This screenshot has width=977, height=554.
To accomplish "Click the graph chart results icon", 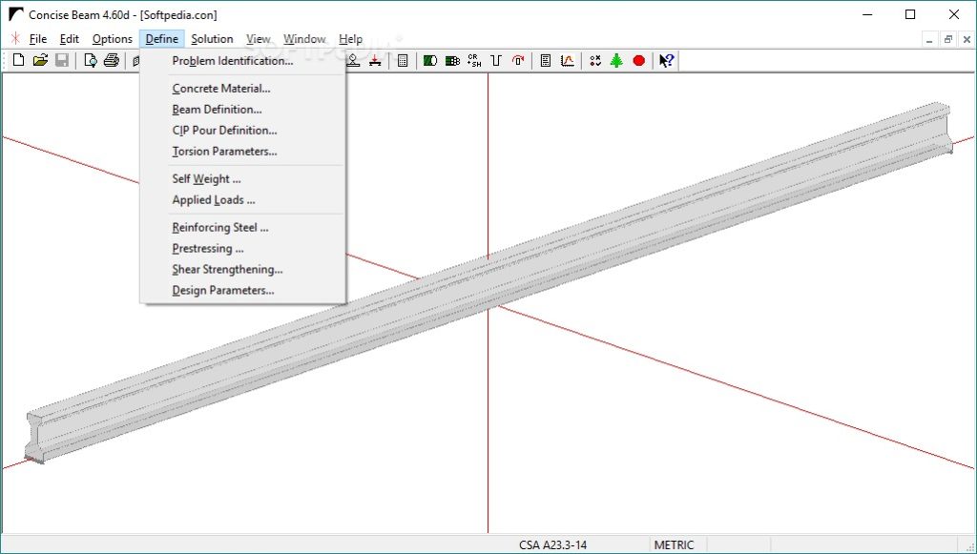I will coord(568,61).
